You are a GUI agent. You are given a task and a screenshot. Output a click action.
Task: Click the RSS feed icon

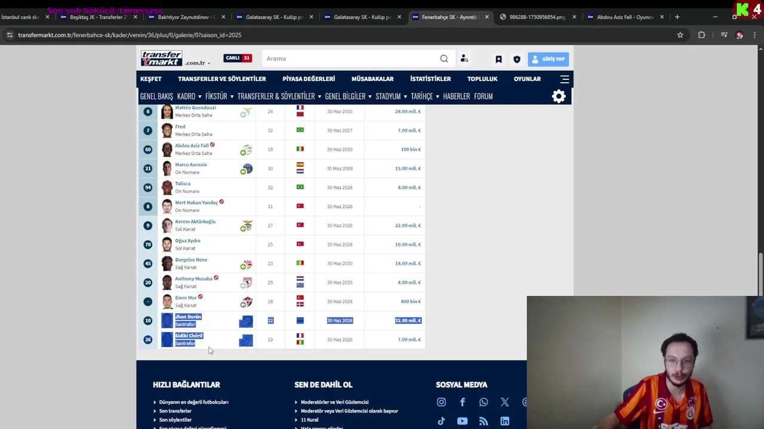click(x=483, y=421)
